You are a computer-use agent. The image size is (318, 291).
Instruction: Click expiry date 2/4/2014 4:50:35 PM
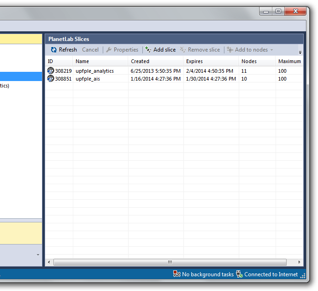[210, 71]
